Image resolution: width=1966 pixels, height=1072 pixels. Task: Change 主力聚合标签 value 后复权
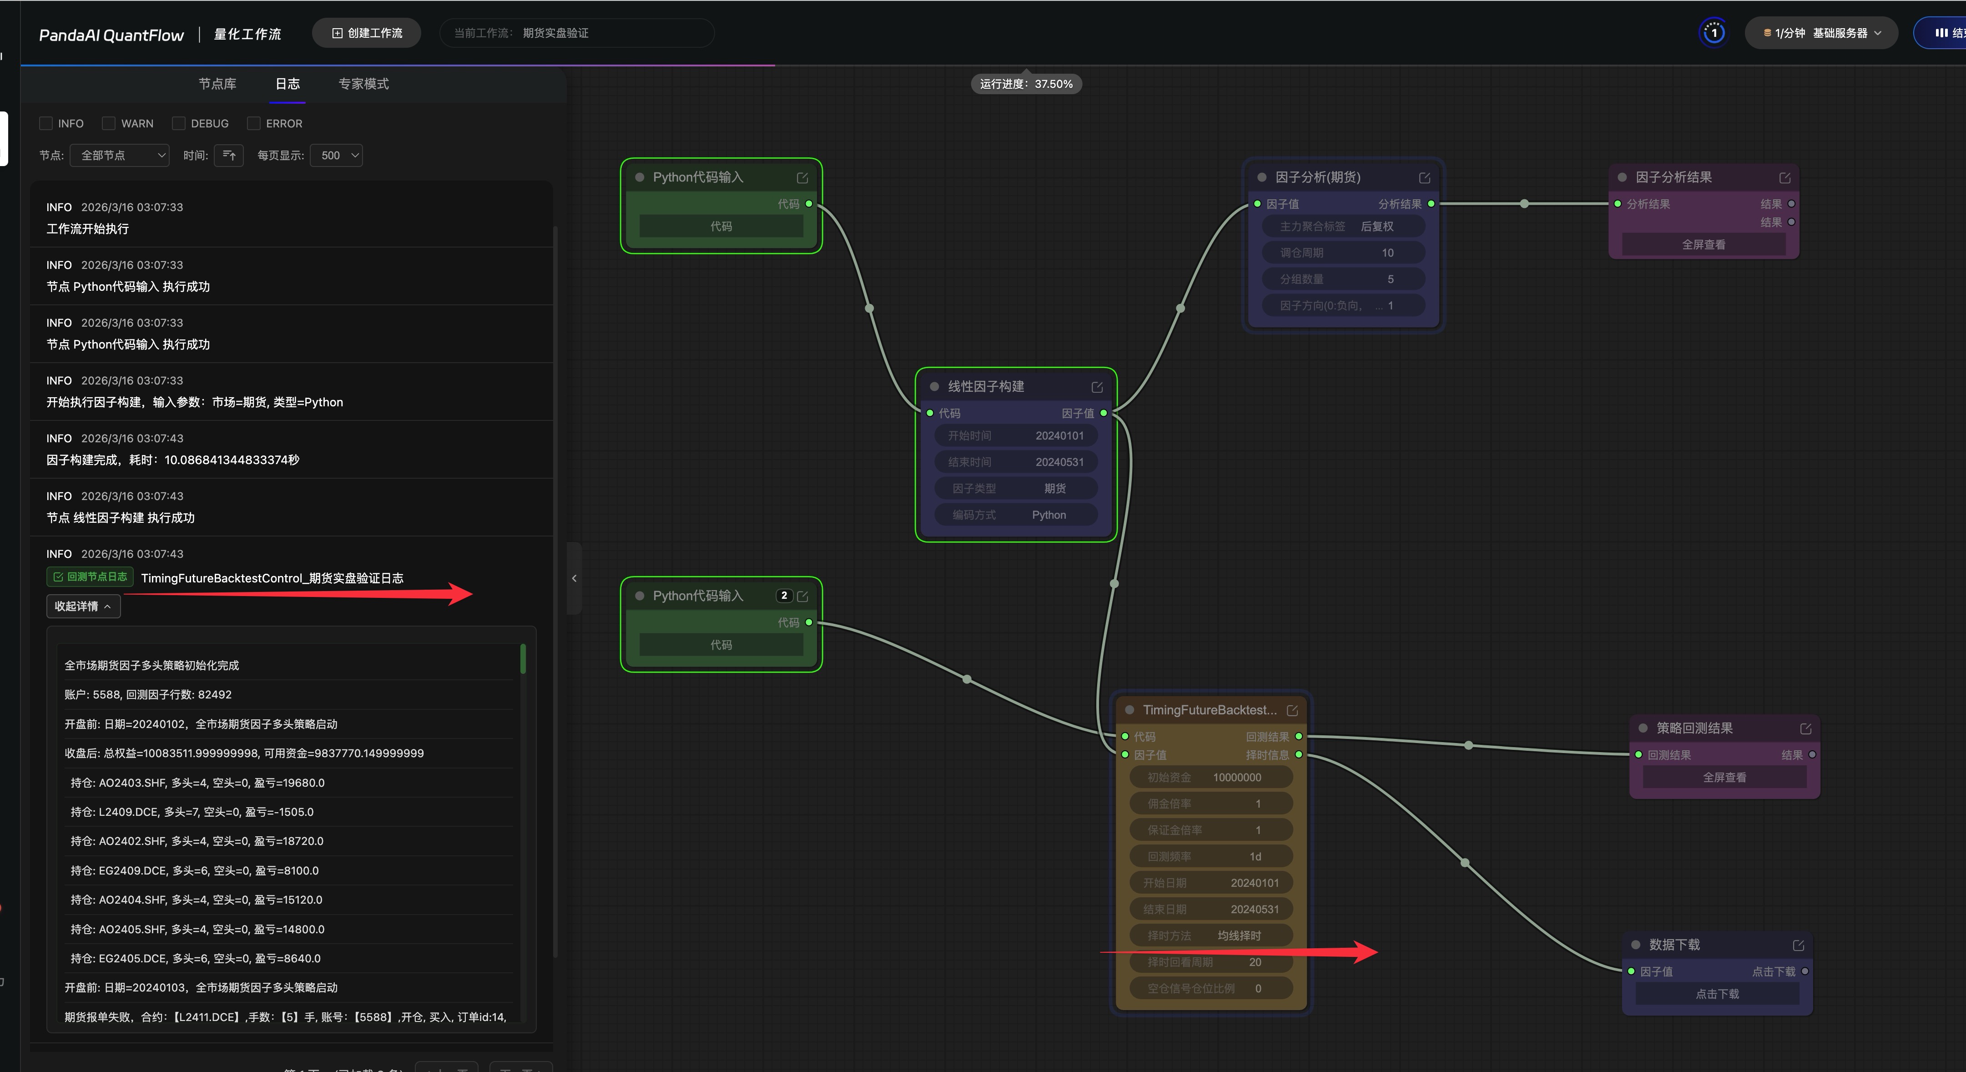click(1342, 227)
